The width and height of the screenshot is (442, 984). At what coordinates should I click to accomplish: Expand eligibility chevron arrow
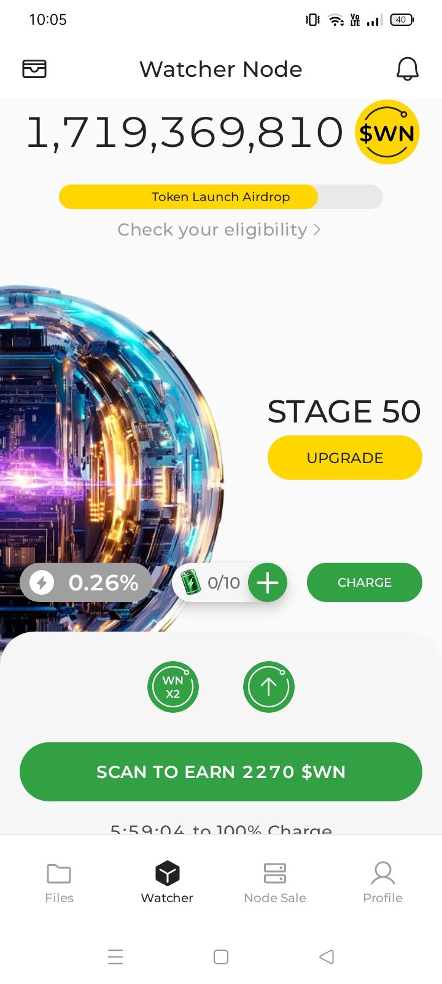point(317,229)
